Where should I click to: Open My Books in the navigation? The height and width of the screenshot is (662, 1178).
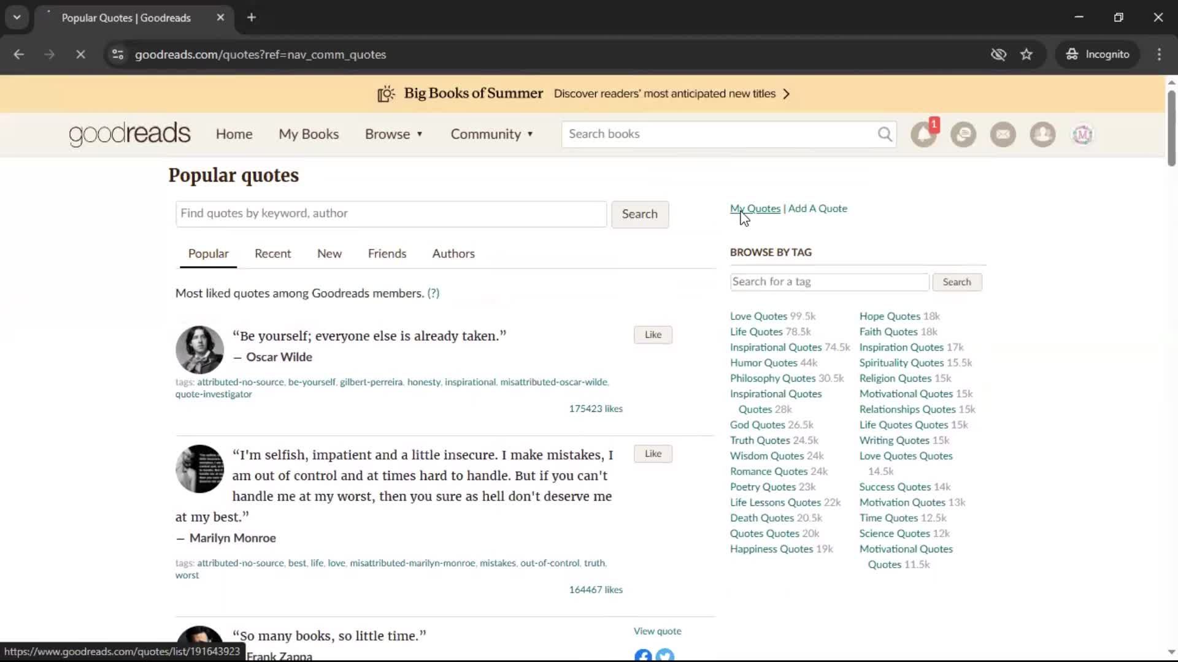pyautogui.click(x=309, y=134)
